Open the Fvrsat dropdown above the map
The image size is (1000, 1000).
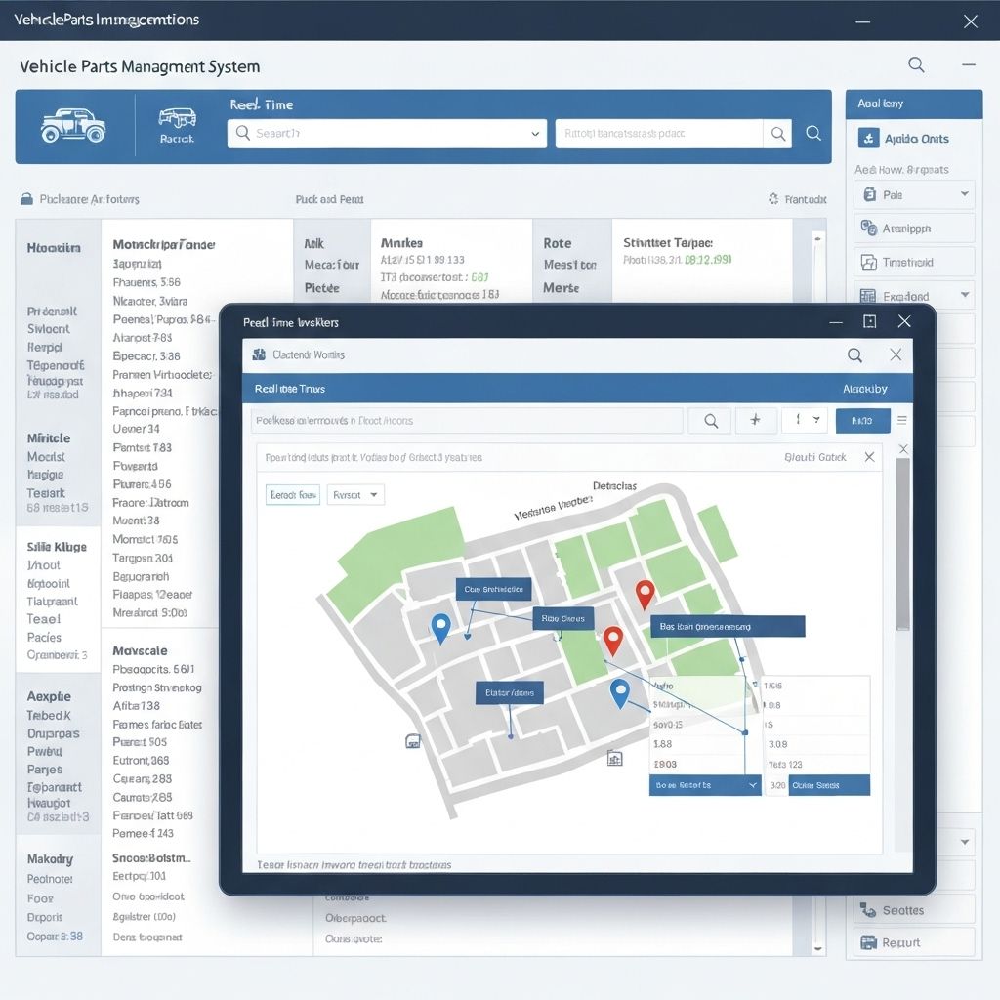[355, 495]
